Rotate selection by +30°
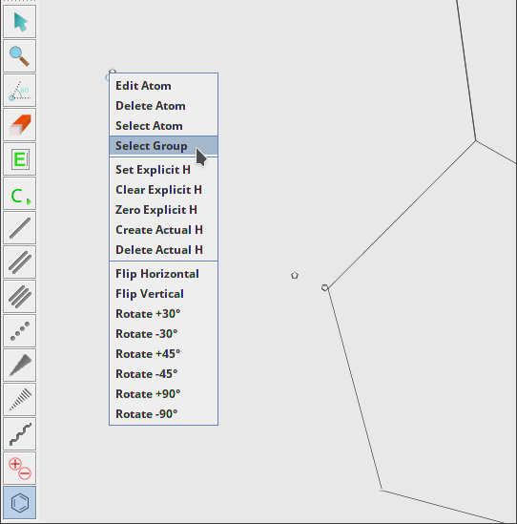 (164, 314)
